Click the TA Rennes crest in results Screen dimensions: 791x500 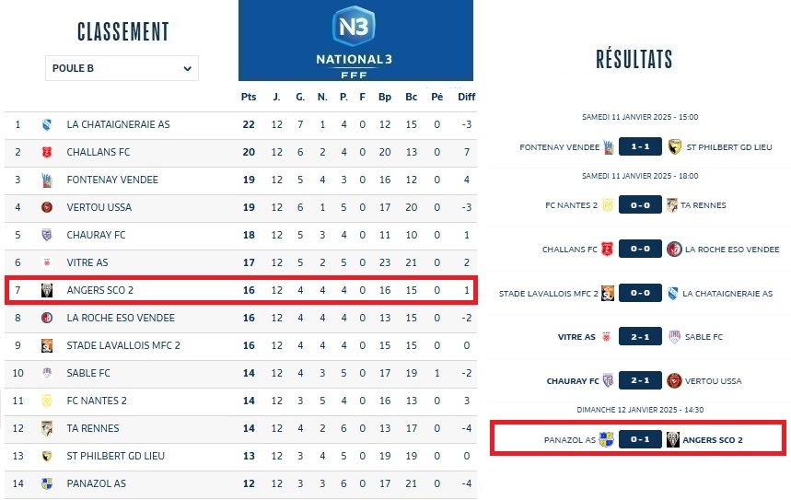(x=673, y=205)
